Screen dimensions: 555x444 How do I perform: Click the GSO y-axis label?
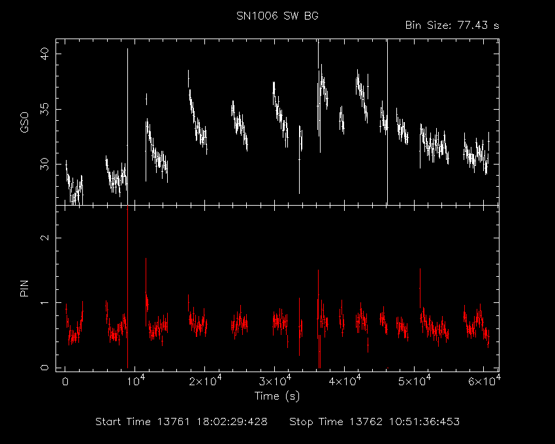24,122
